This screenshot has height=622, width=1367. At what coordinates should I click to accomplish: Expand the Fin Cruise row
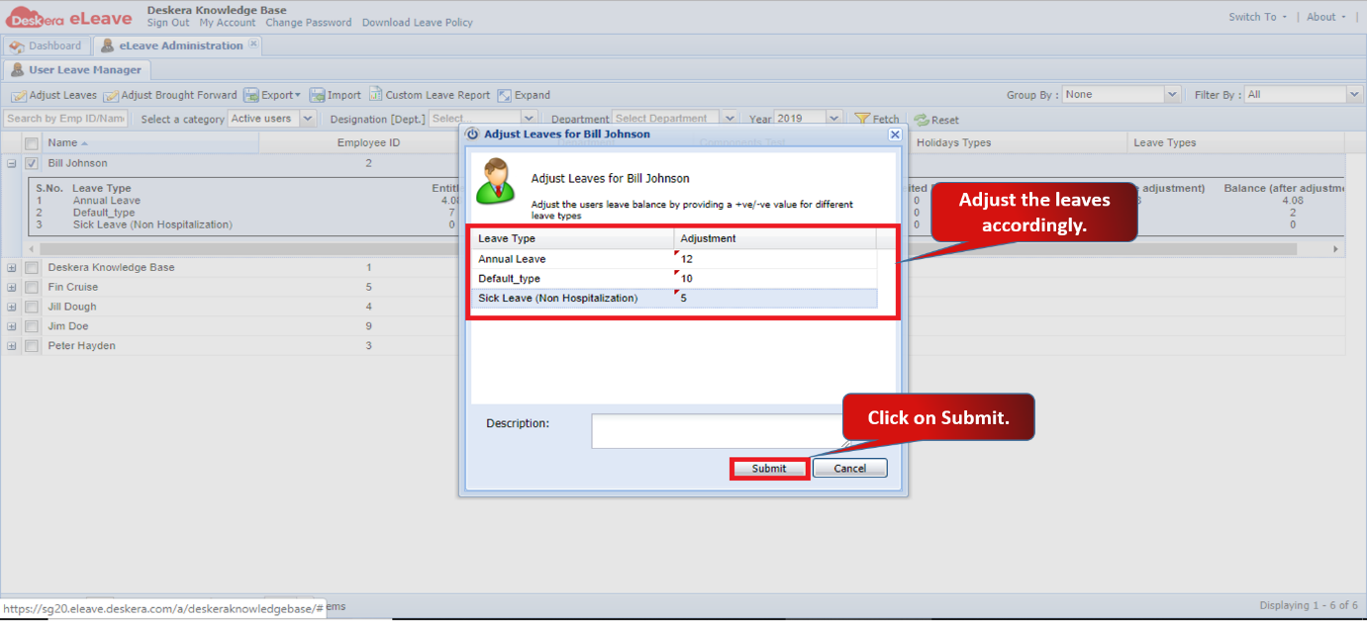click(12, 287)
